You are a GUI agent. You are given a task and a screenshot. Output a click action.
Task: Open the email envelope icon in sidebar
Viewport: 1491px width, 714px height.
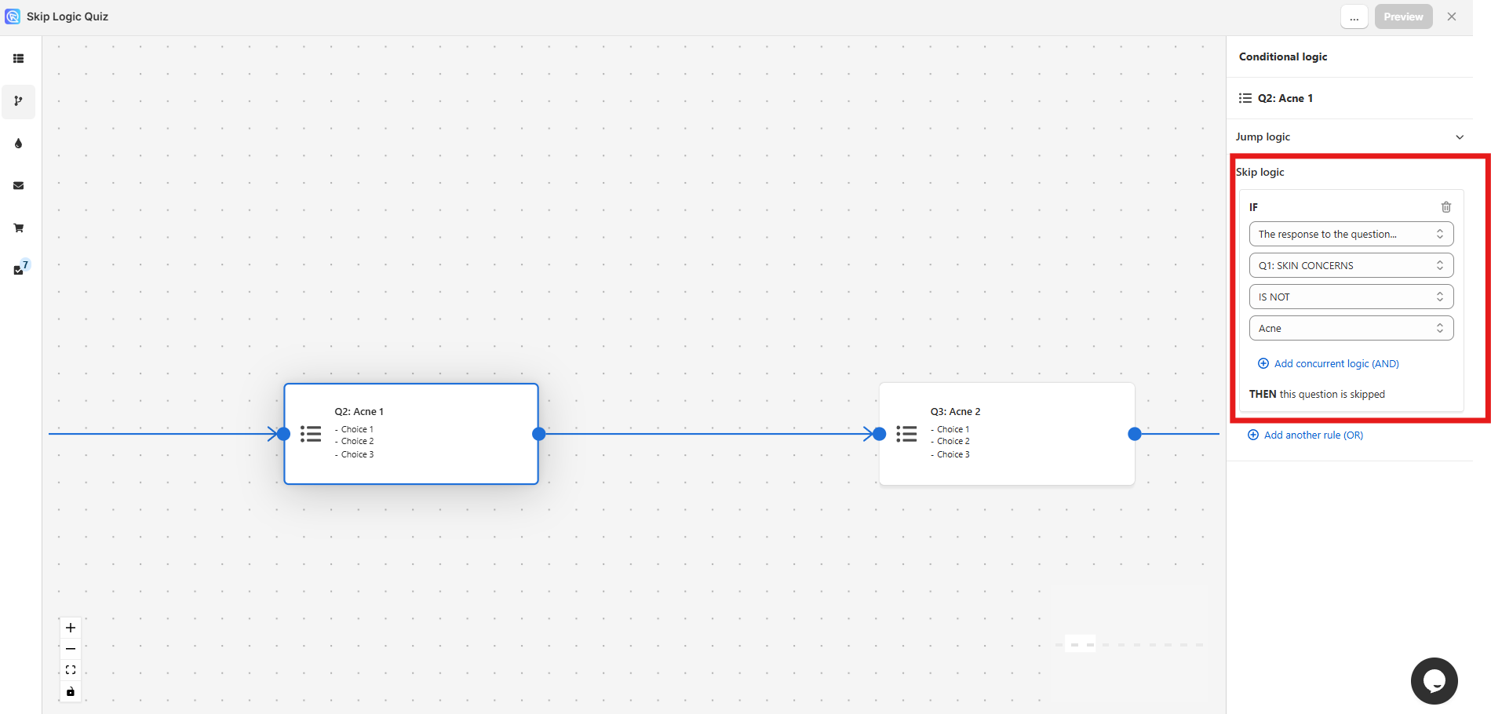coord(18,186)
